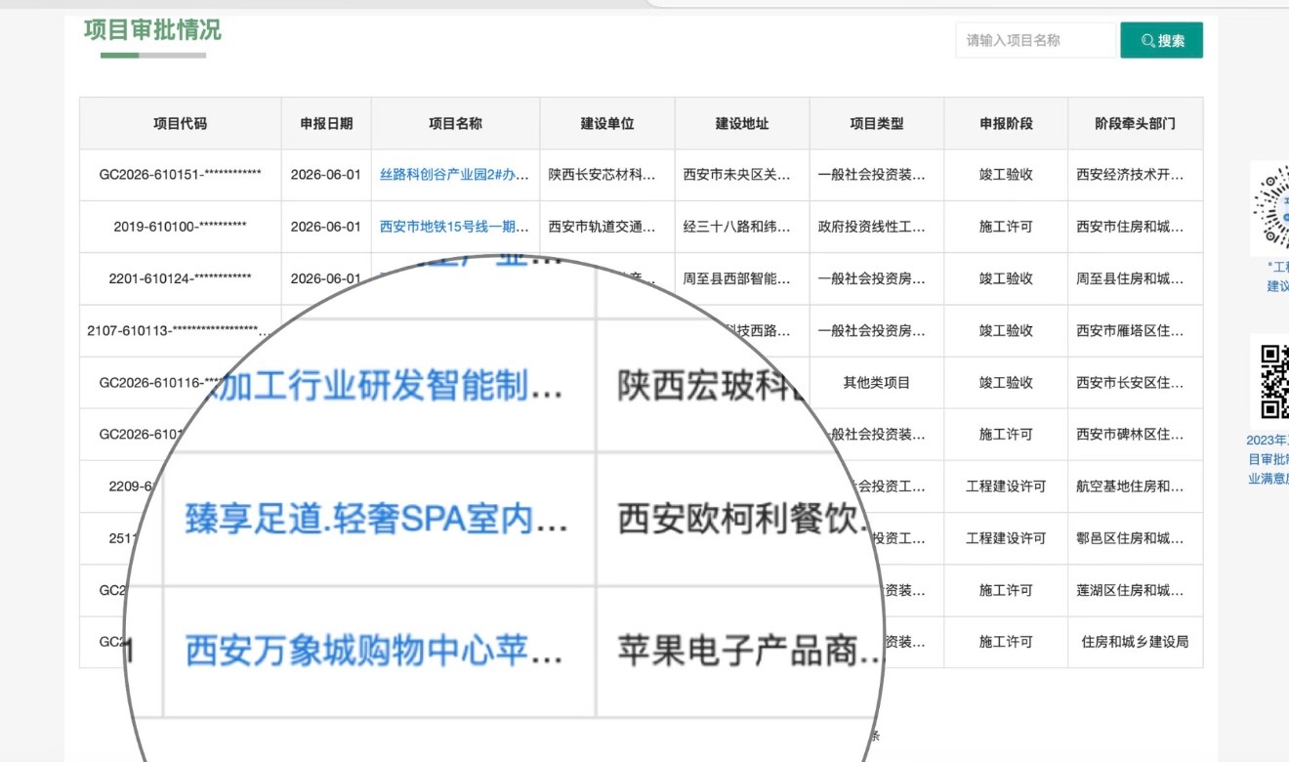Open the "工程建设 link under the blue QR code
Screen dimensions: 1289x762
tap(1277, 275)
